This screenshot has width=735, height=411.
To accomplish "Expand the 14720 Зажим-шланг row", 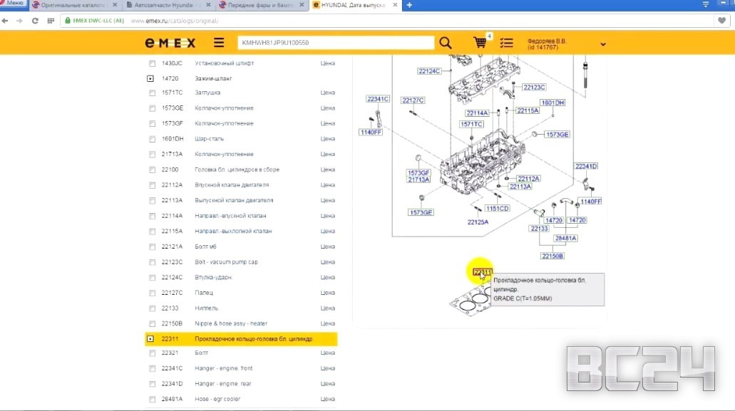I will (x=150, y=78).
